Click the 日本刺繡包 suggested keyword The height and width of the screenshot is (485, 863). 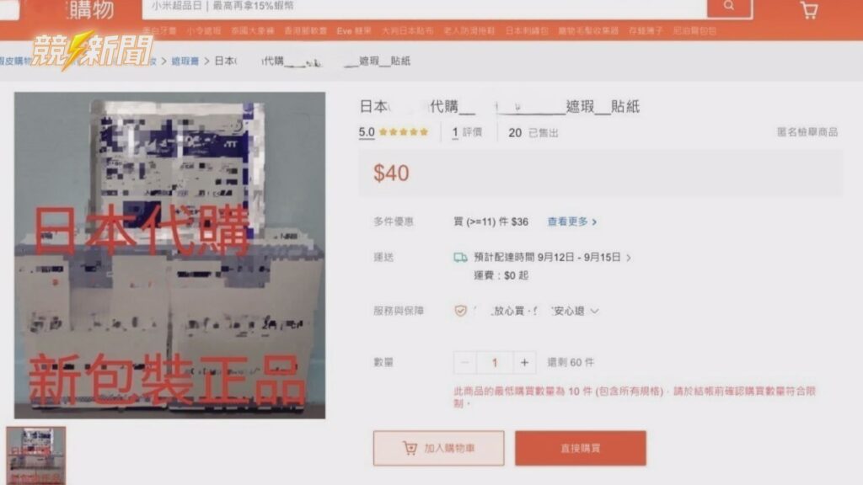[x=527, y=31]
